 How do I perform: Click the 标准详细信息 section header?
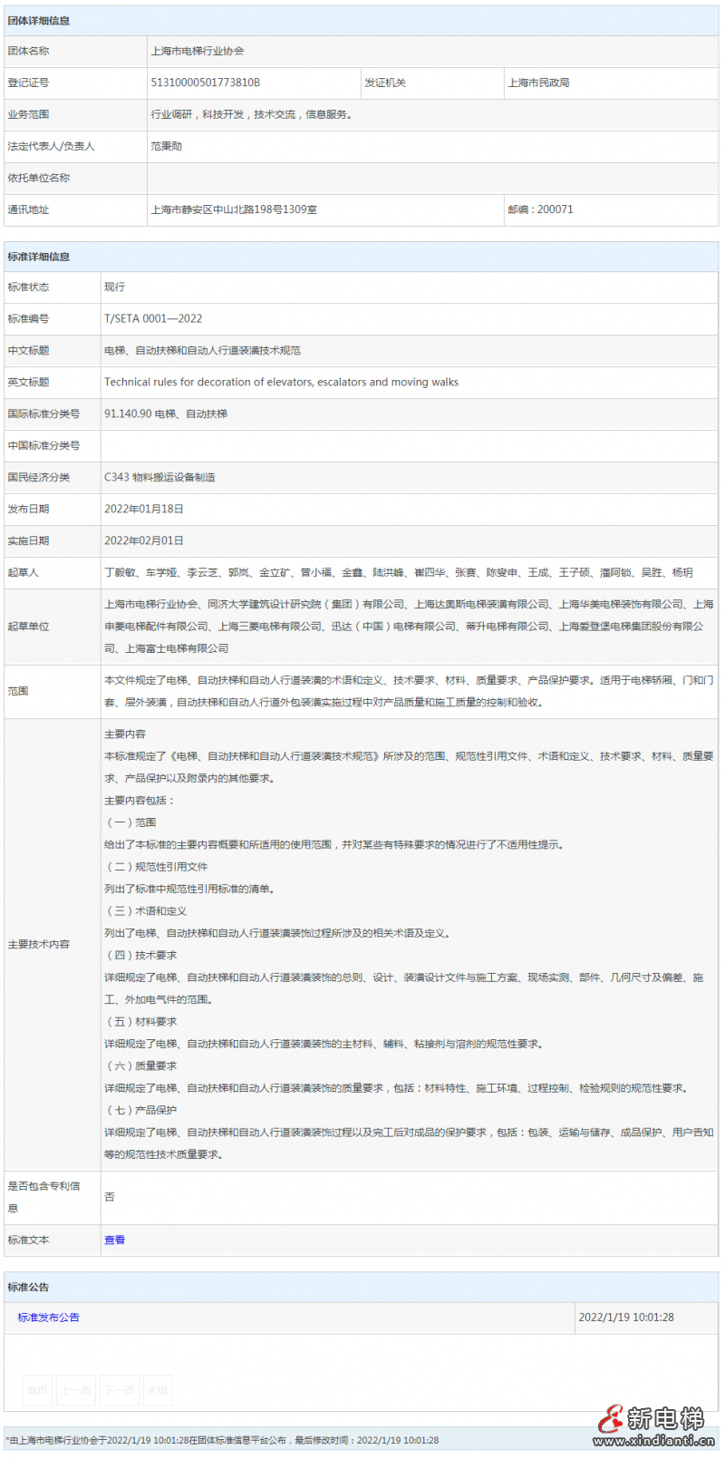(39, 257)
